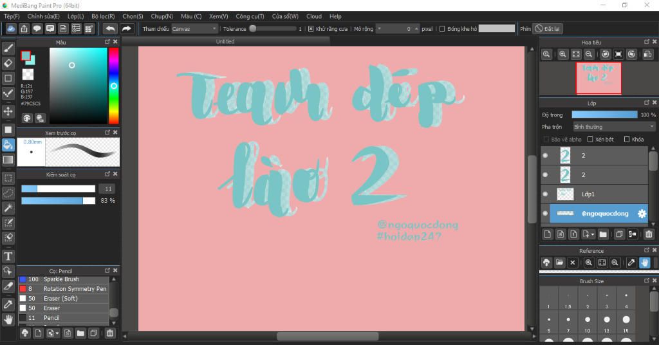Viewport: 659px width, 345px height.
Task: Duplicate the current layer
Action: 619,234
